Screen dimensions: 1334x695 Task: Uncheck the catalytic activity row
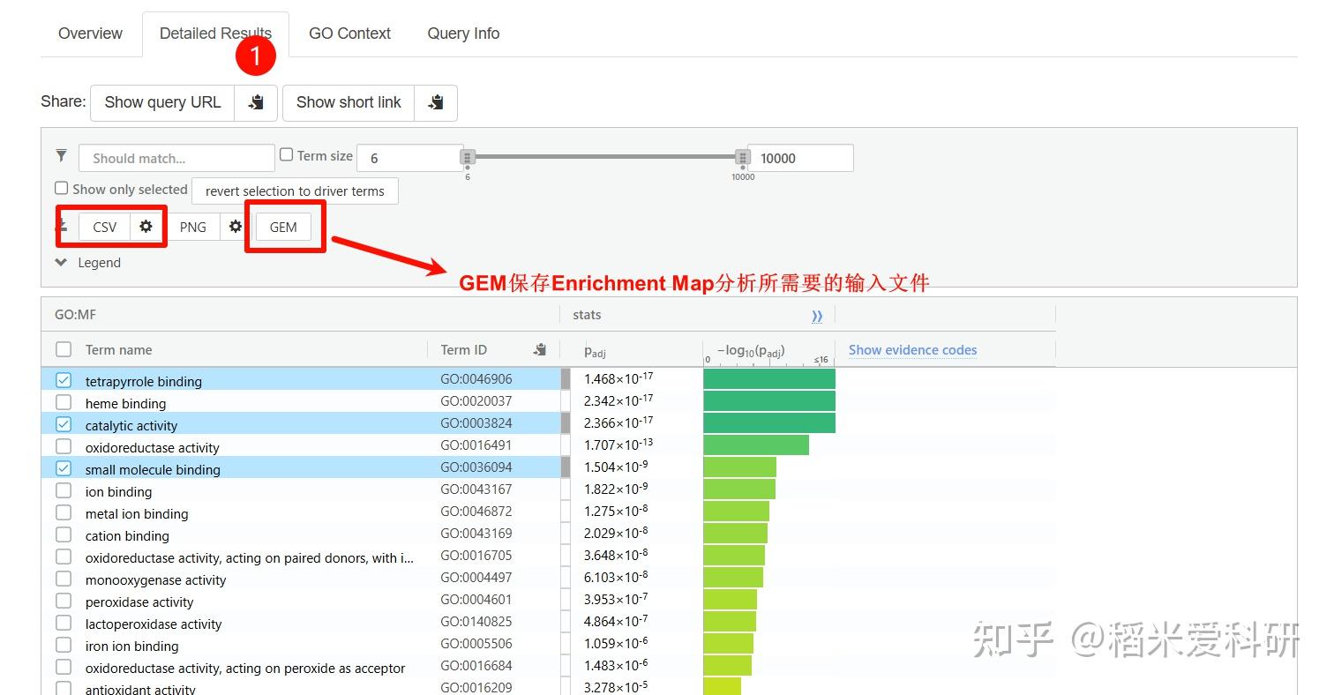tap(63, 423)
